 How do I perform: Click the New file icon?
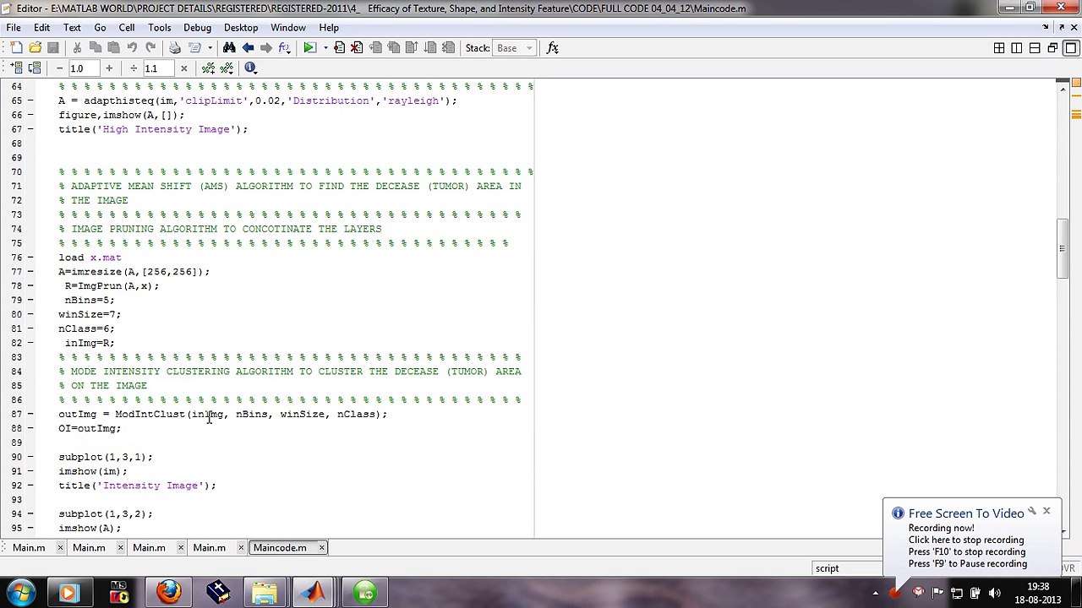click(x=16, y=48)
